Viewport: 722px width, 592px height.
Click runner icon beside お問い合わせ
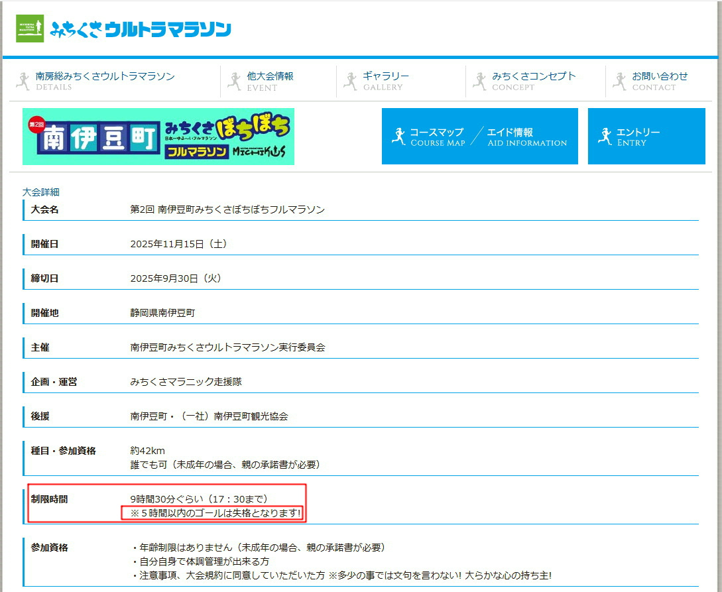click(619, 82)
